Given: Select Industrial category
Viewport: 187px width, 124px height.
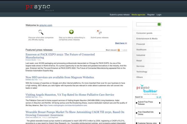Looking at the screenshot, I should [141, 55].
